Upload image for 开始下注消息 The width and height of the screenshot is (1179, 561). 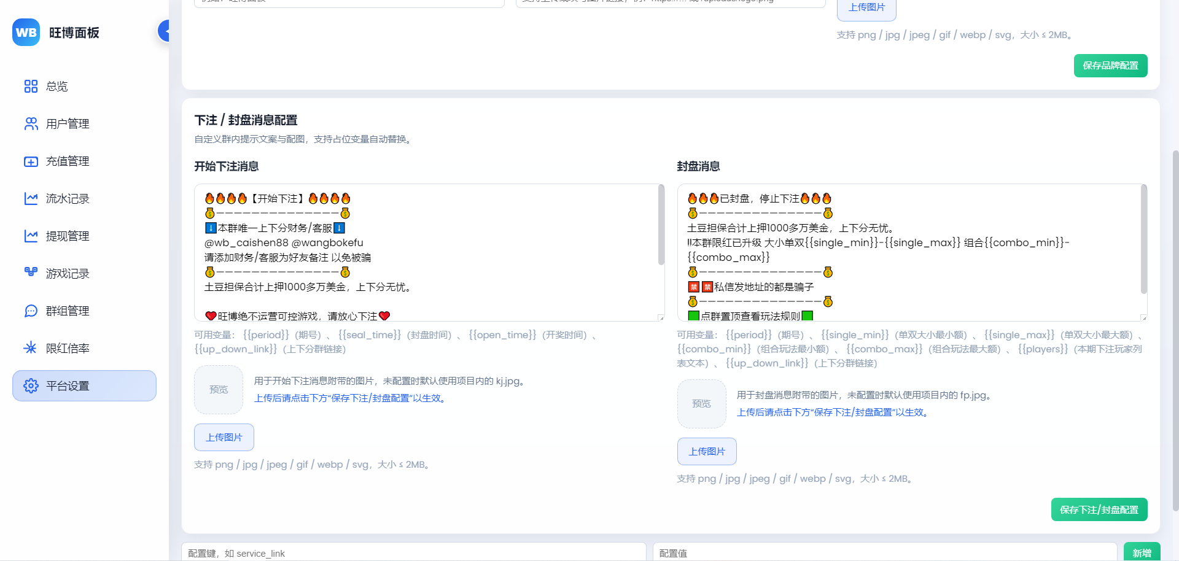click(x=224, y=437)
